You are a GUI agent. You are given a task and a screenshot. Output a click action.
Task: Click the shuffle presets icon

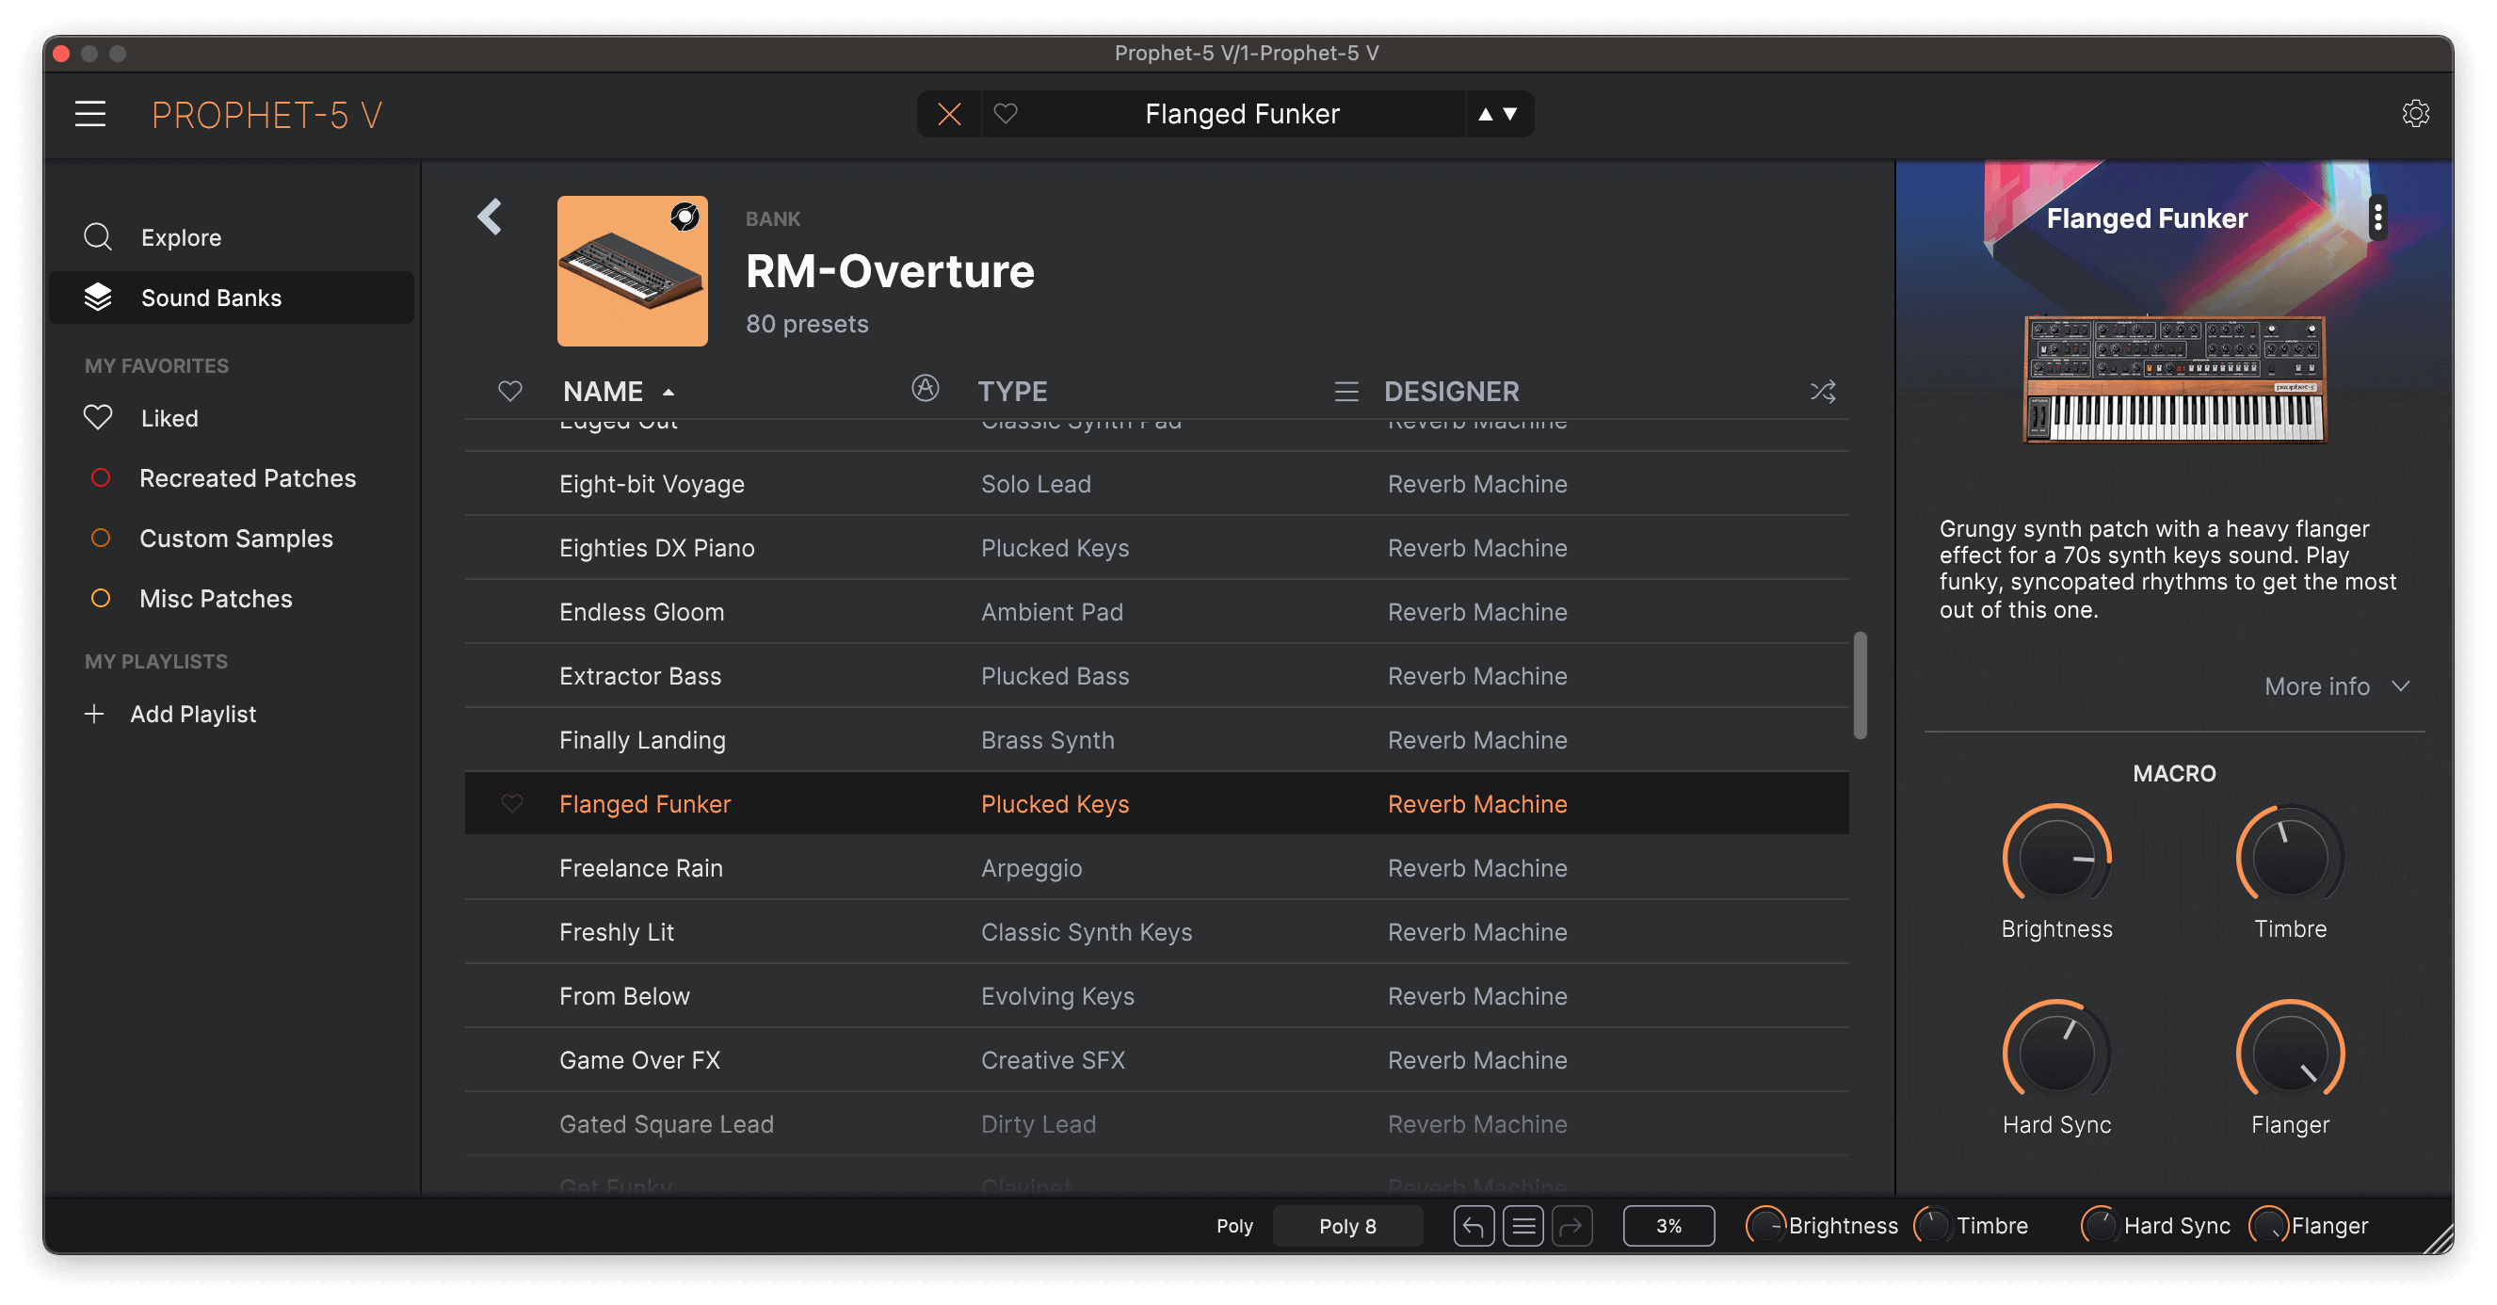[1822, 392]
